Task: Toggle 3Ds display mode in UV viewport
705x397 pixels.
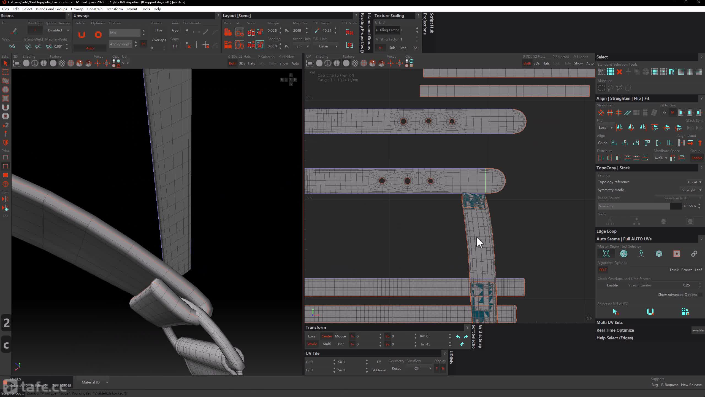Action: pos(536,63)
